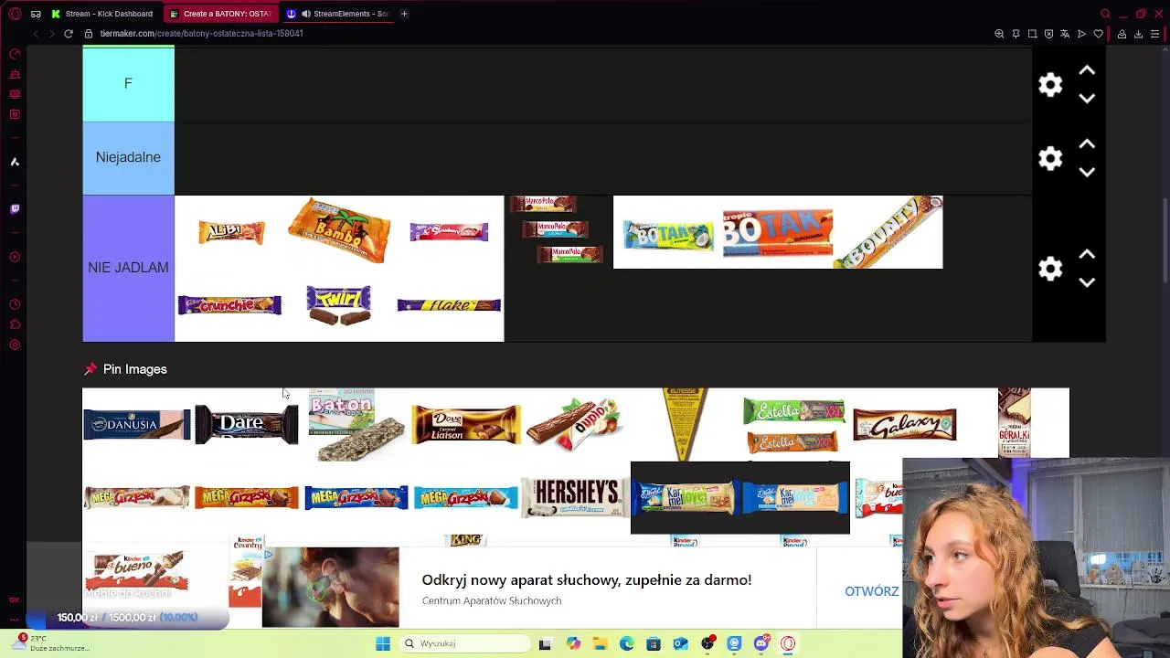Image resolution: width=1170 pixels, height=658 pixels.
Task: Select the Galaxy bar in image pool
Action: point(905,425)
